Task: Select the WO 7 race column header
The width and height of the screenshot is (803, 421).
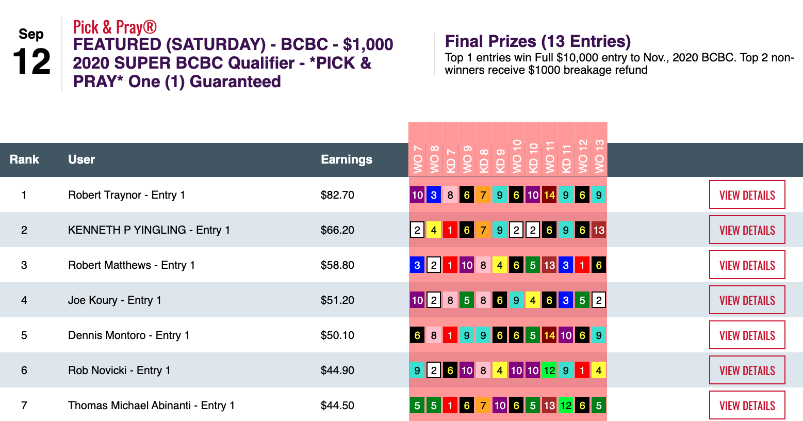Action: pos(417,159)
